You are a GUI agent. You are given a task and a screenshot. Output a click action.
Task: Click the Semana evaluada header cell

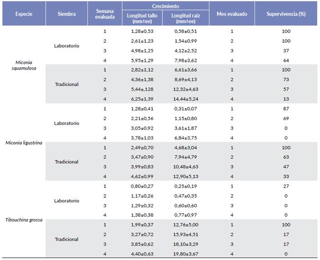[105, 14]
